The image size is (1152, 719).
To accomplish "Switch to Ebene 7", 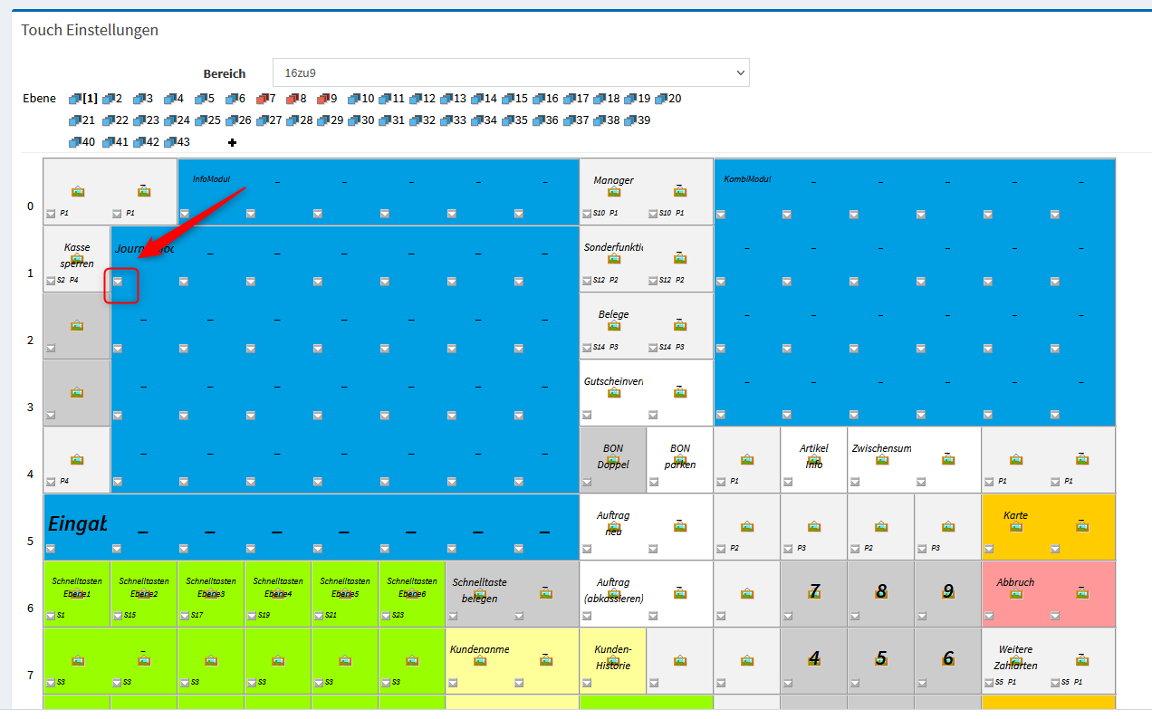I will pos(265,99).
